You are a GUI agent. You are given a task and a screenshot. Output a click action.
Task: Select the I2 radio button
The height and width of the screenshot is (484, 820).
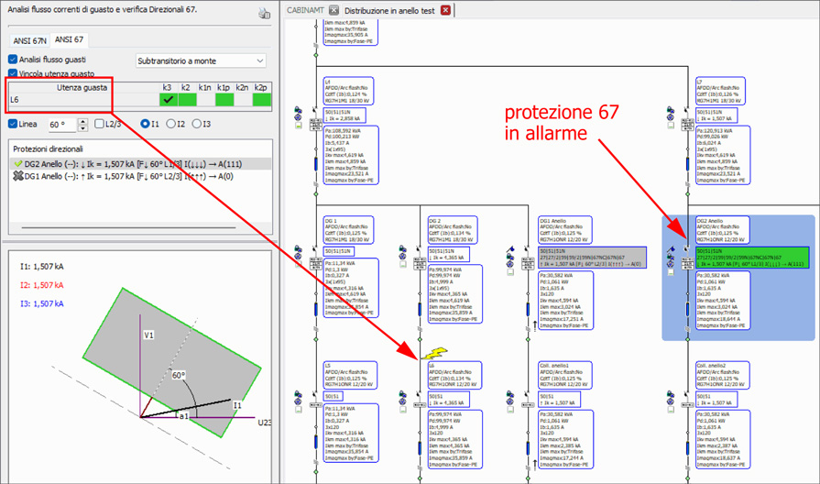170,124
